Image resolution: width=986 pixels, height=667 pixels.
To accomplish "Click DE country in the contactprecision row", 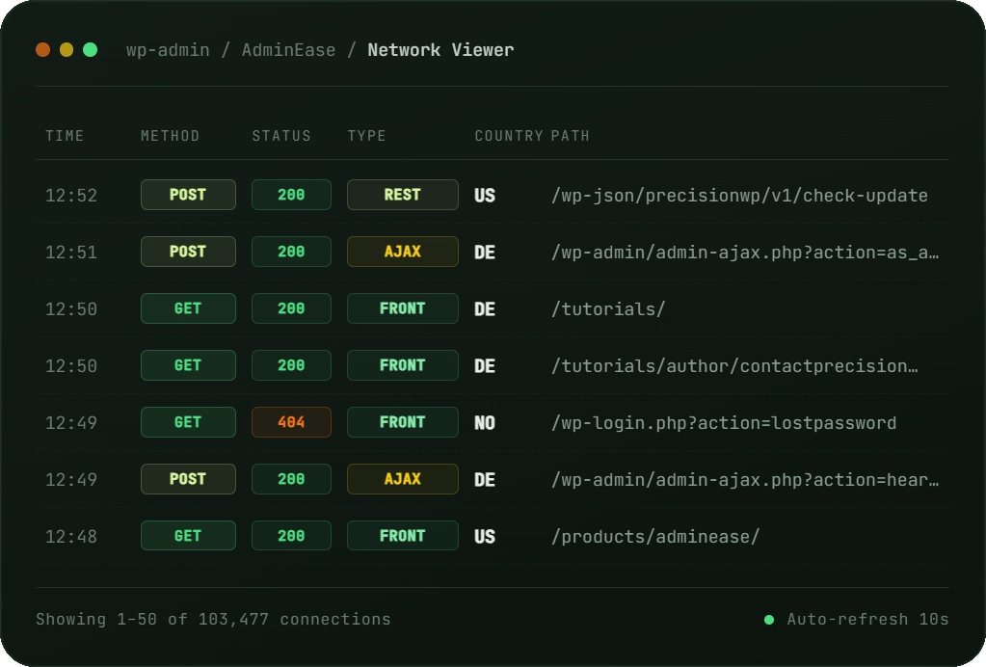I will point(485,366).
